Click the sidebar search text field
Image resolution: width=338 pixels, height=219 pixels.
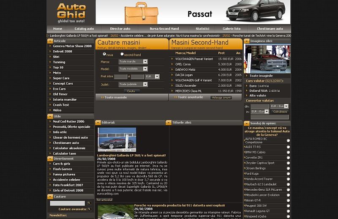(68, 203)
